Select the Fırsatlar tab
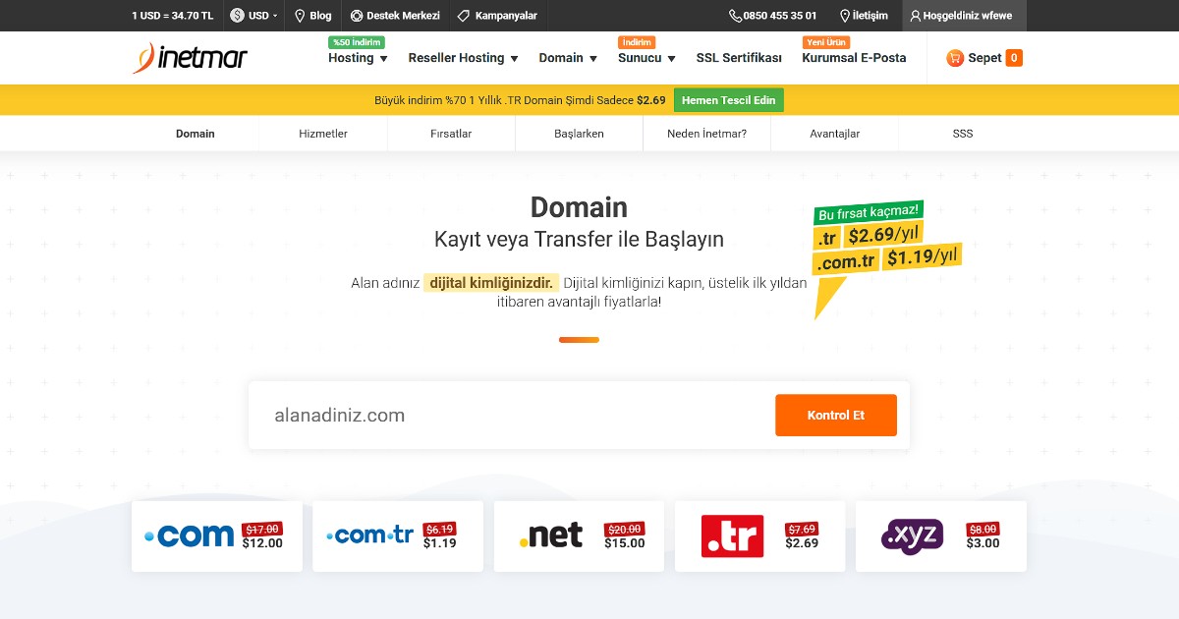 pyautogui.click(x=451, y=134)
